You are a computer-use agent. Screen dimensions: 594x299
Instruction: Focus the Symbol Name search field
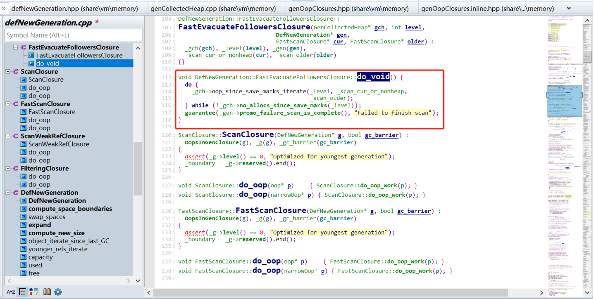coord(74,35)
